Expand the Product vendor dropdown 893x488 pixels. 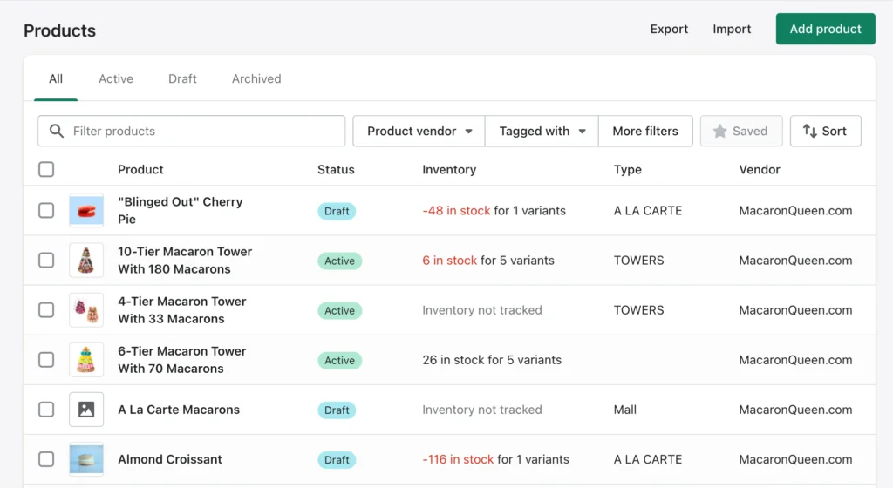tap(419, 132)
